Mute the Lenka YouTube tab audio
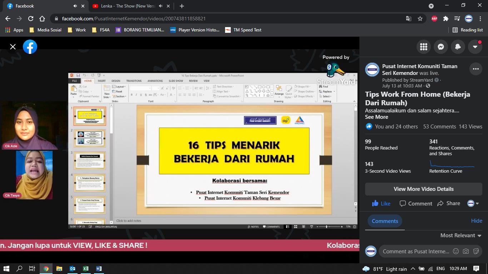488x274 pixels. [x=160, y=6]
